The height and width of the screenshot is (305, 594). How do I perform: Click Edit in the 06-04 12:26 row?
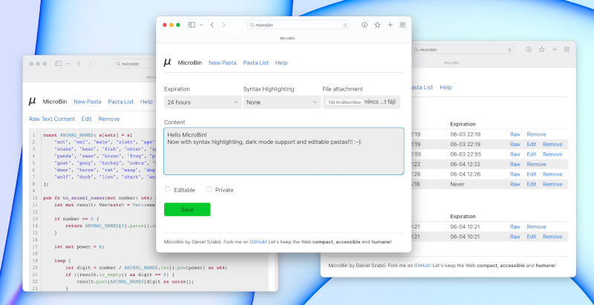(x=532, y=174)
